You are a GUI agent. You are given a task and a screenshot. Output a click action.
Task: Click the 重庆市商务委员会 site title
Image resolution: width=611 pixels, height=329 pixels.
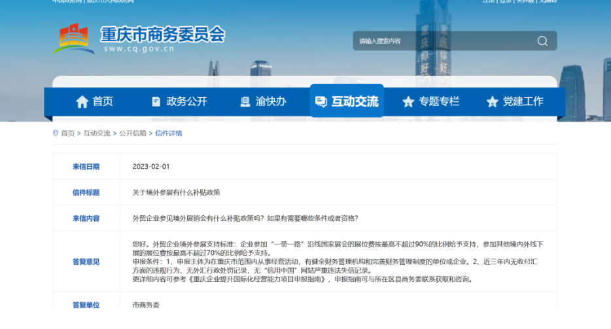pos(162,34)
